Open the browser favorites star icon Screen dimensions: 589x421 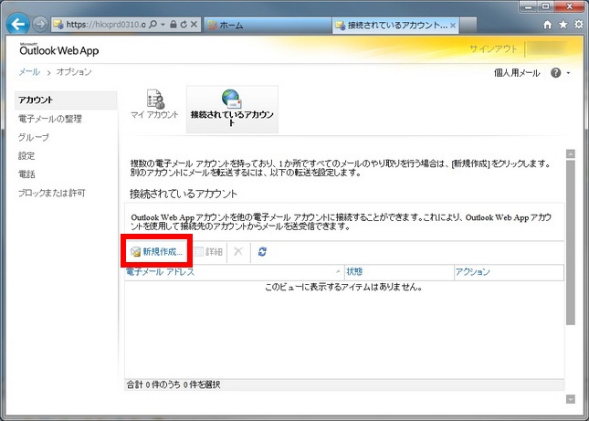click(x=562, y=25)
